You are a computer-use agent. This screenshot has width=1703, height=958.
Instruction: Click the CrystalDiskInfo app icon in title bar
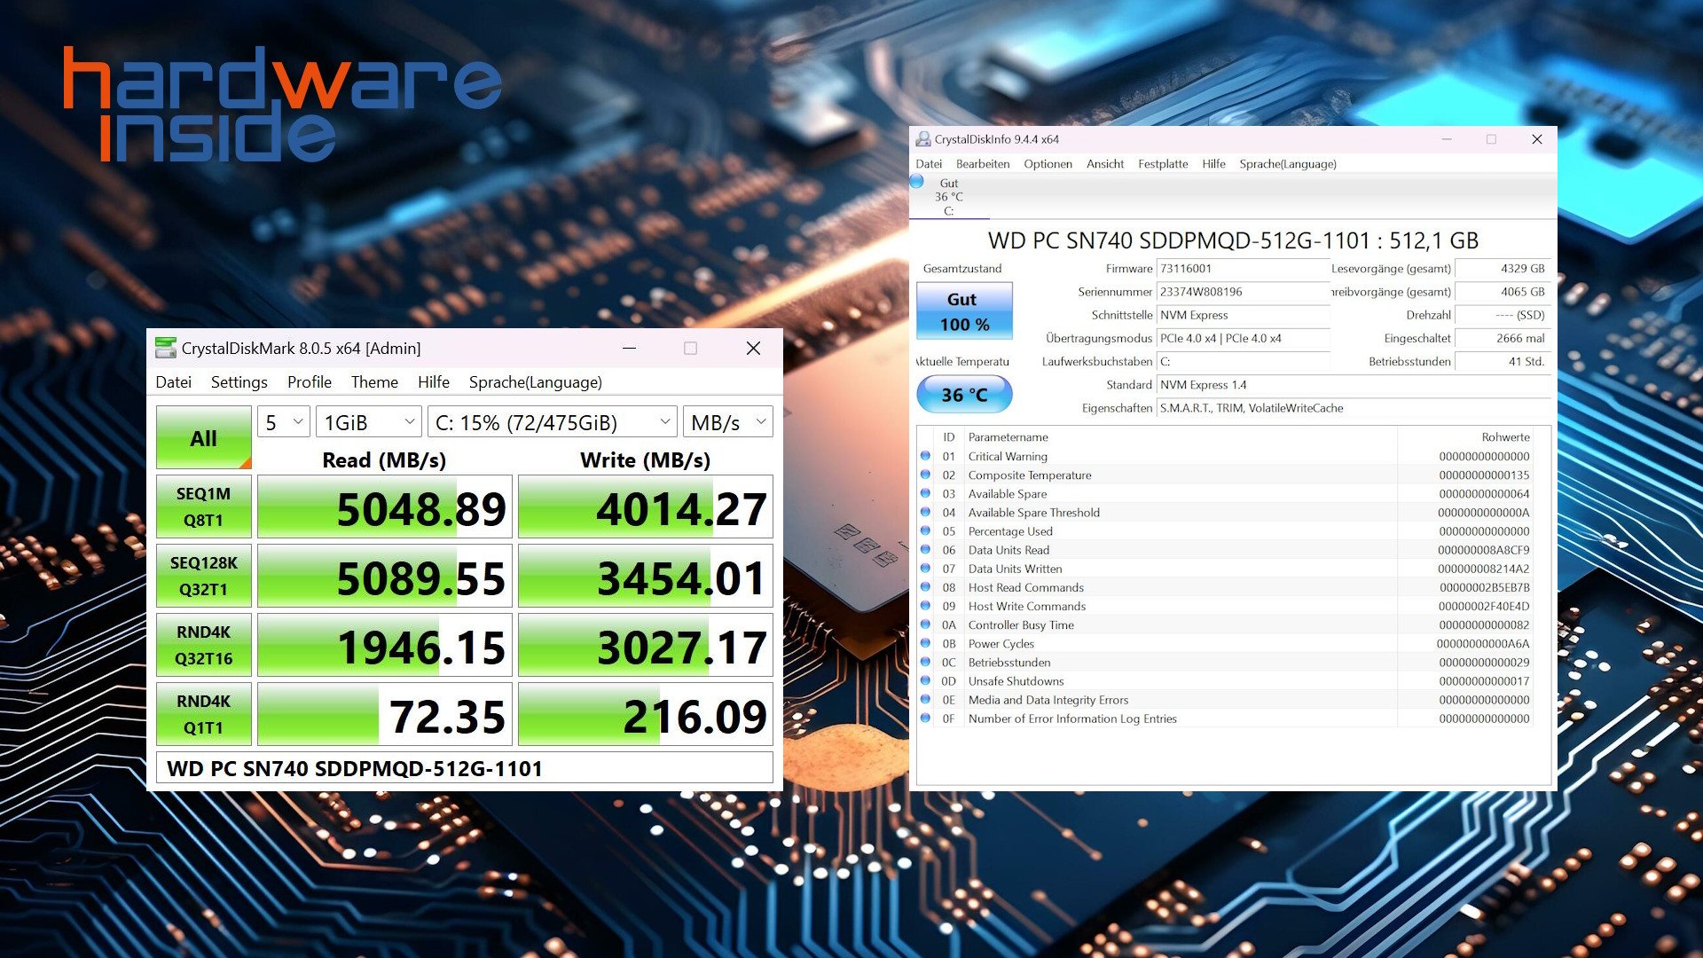point(923,139)
